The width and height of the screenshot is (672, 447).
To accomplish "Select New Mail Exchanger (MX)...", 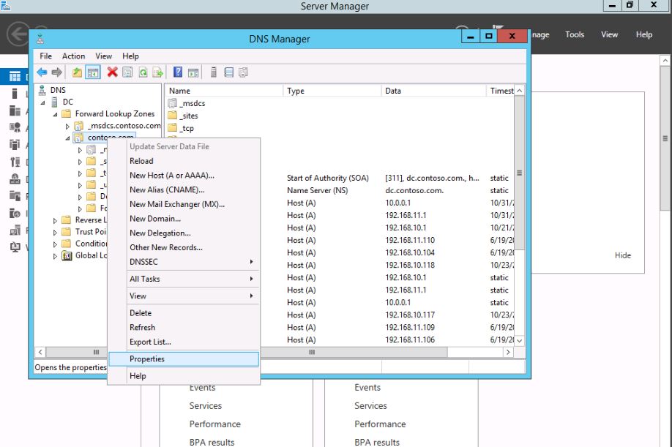I will (x=184, y=204).
